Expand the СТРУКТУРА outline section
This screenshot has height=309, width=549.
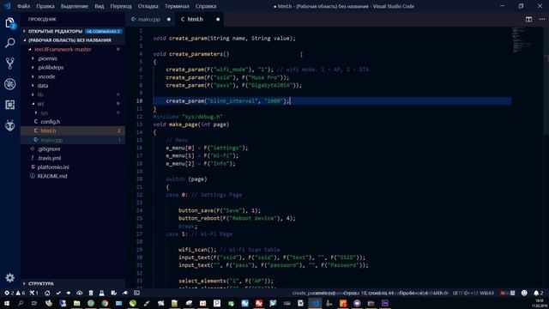[41, 283]
